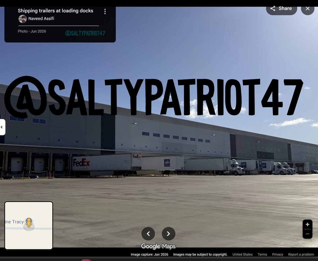Open the Terms link
The width and height of the screenshot is (318, 261).
click(x=262, y=254)
